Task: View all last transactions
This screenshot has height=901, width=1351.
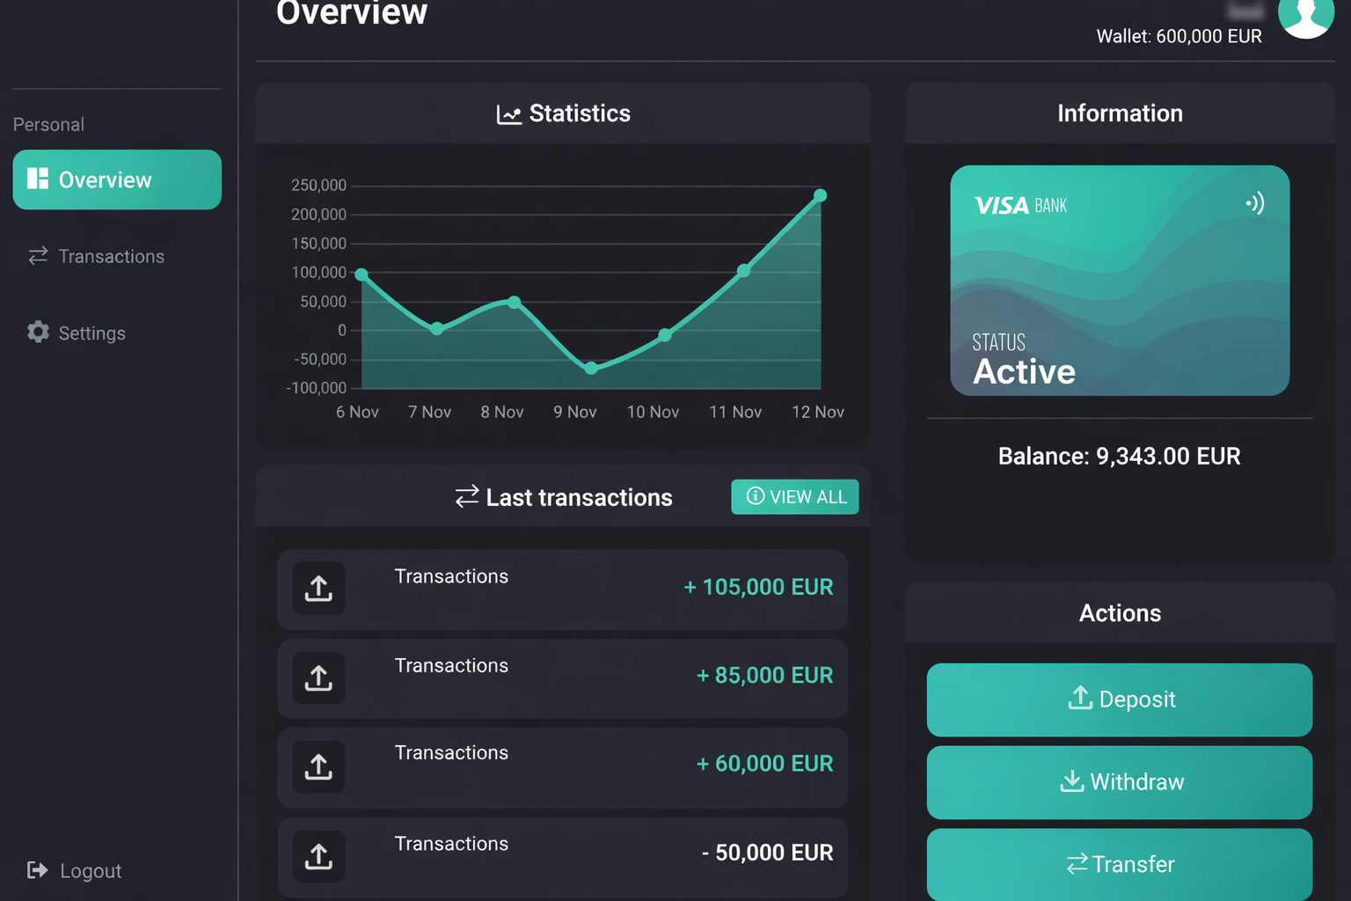Action: (x=794, y=497)
